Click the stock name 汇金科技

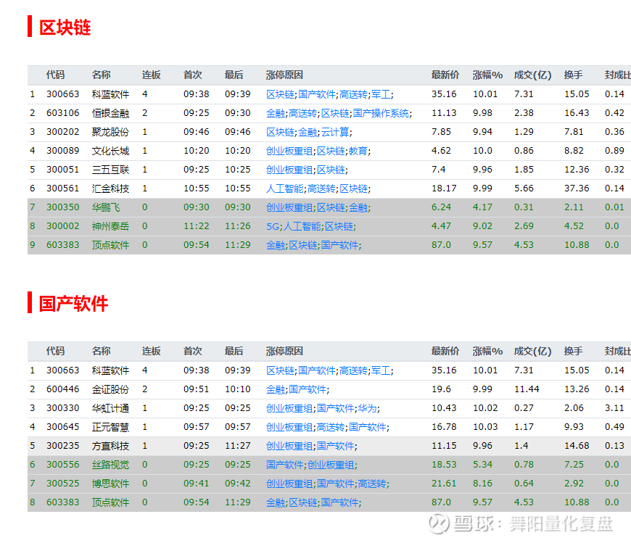110,188
